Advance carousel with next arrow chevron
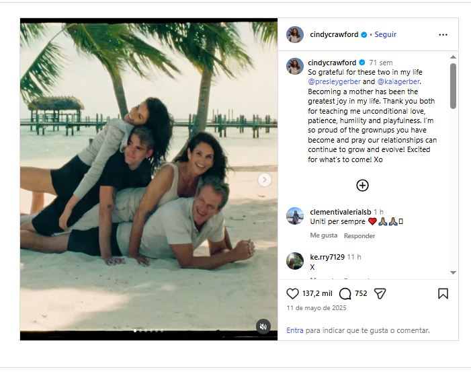The height and width of the screenshot is (374, 471). pos(265,180)
